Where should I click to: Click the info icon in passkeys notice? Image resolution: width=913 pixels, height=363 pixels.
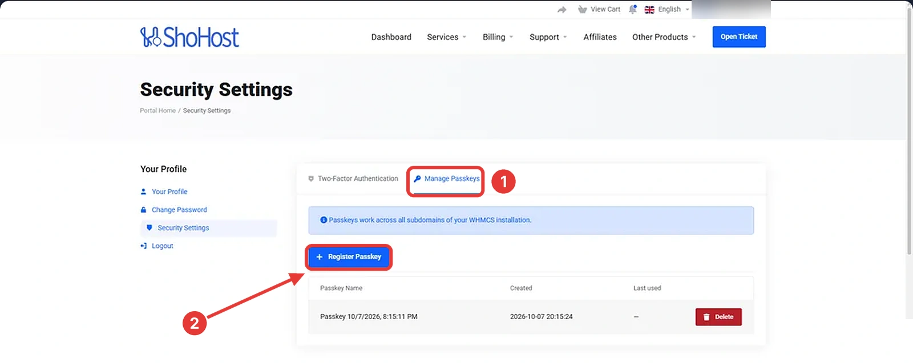[324, 220]
